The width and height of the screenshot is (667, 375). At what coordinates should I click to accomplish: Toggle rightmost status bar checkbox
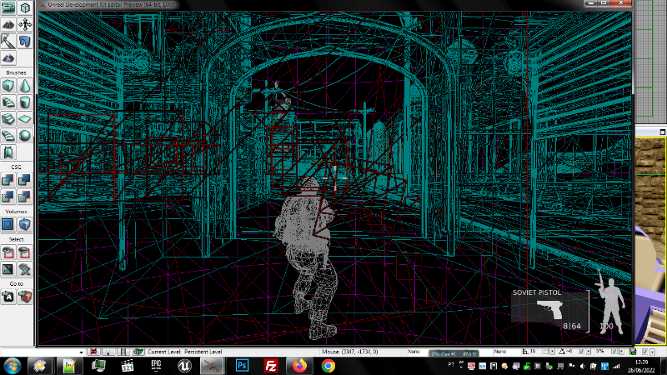tap(645, 352)
